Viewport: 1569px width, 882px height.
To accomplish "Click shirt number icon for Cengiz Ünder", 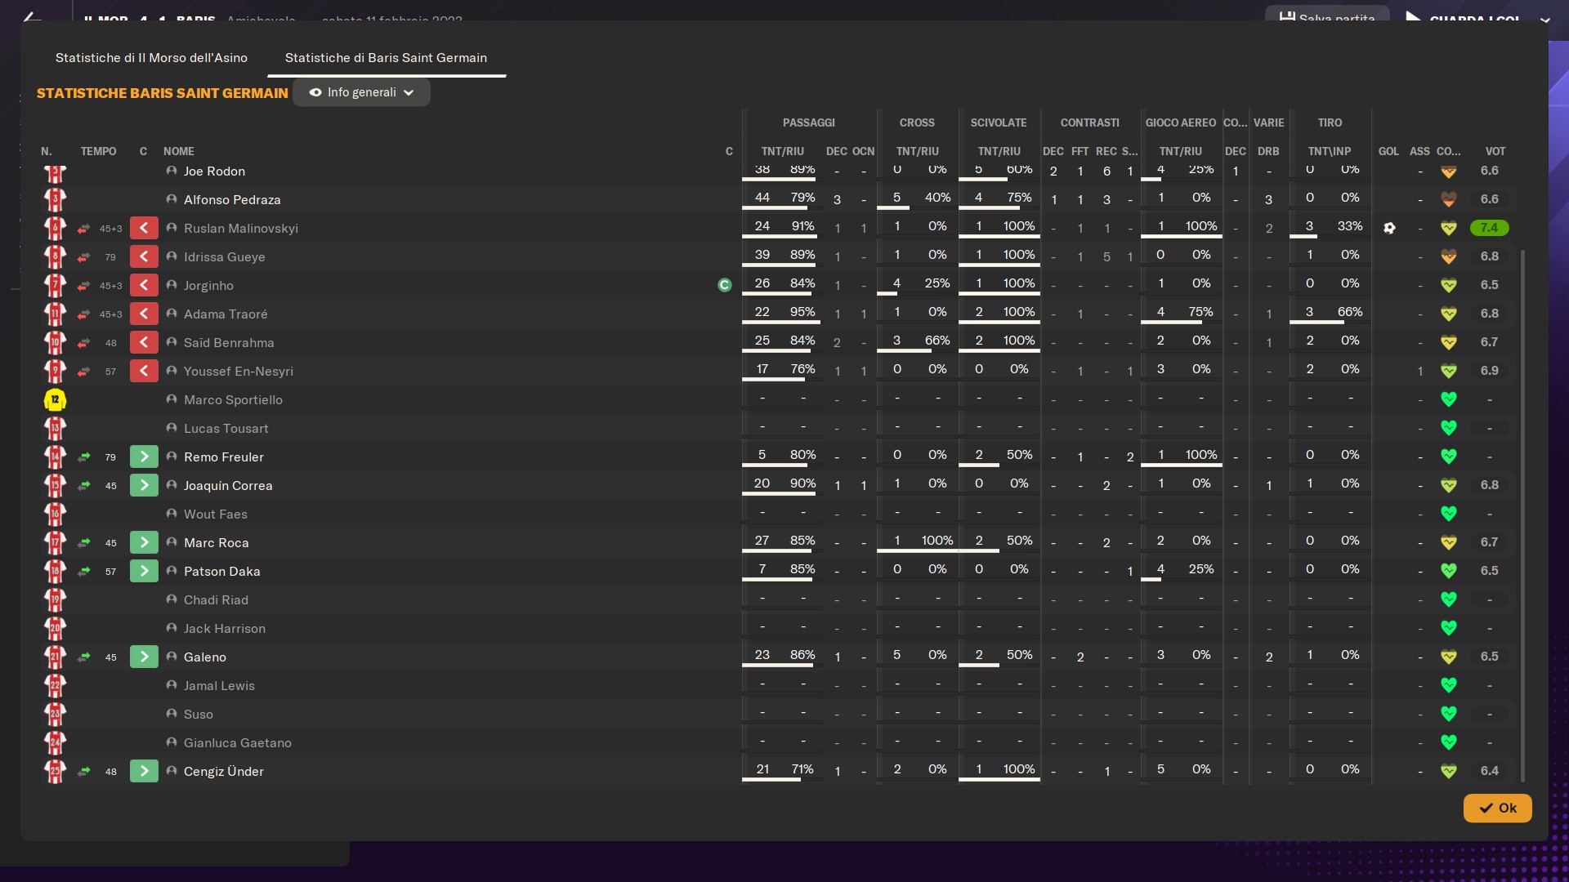I will [x=55, y=771].
